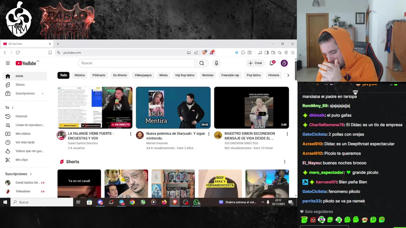Open Task View in taskbar

click(x=78, y=202)
